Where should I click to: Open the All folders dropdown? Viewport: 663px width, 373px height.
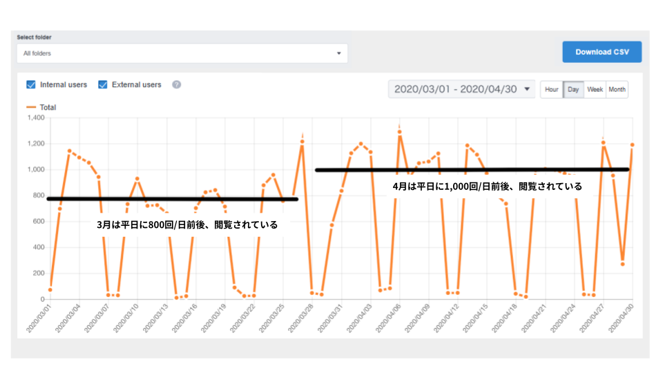(x=182, y=53)
